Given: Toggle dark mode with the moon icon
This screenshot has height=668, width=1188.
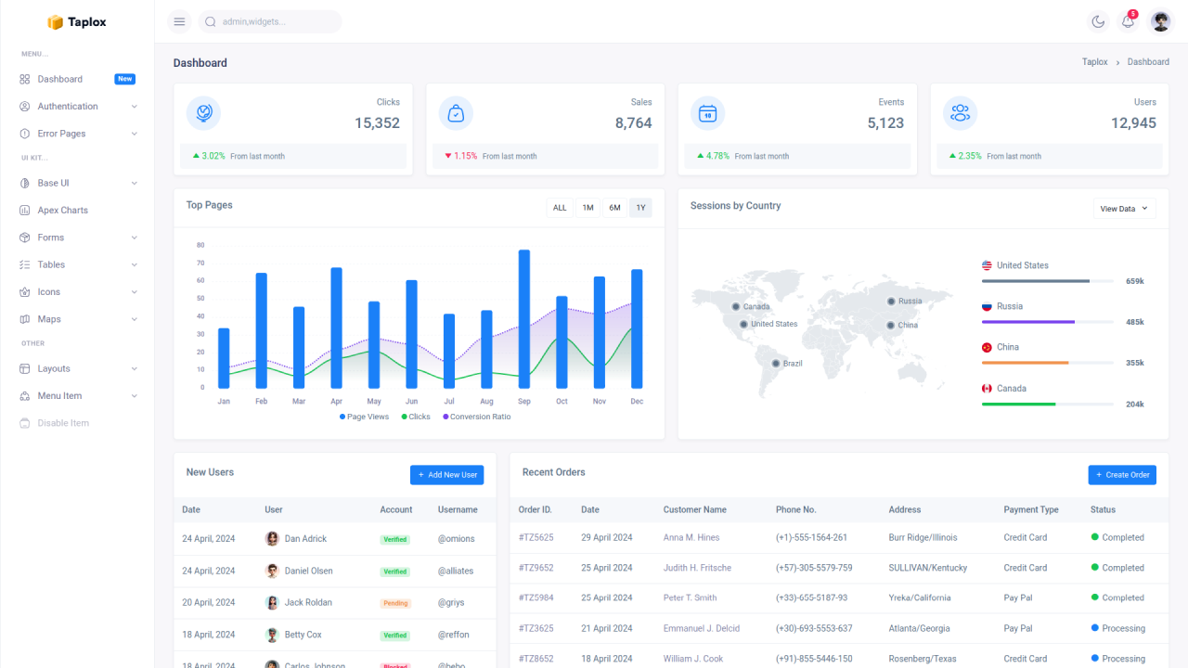Looking at the screenshot, I should (1098, 20).
